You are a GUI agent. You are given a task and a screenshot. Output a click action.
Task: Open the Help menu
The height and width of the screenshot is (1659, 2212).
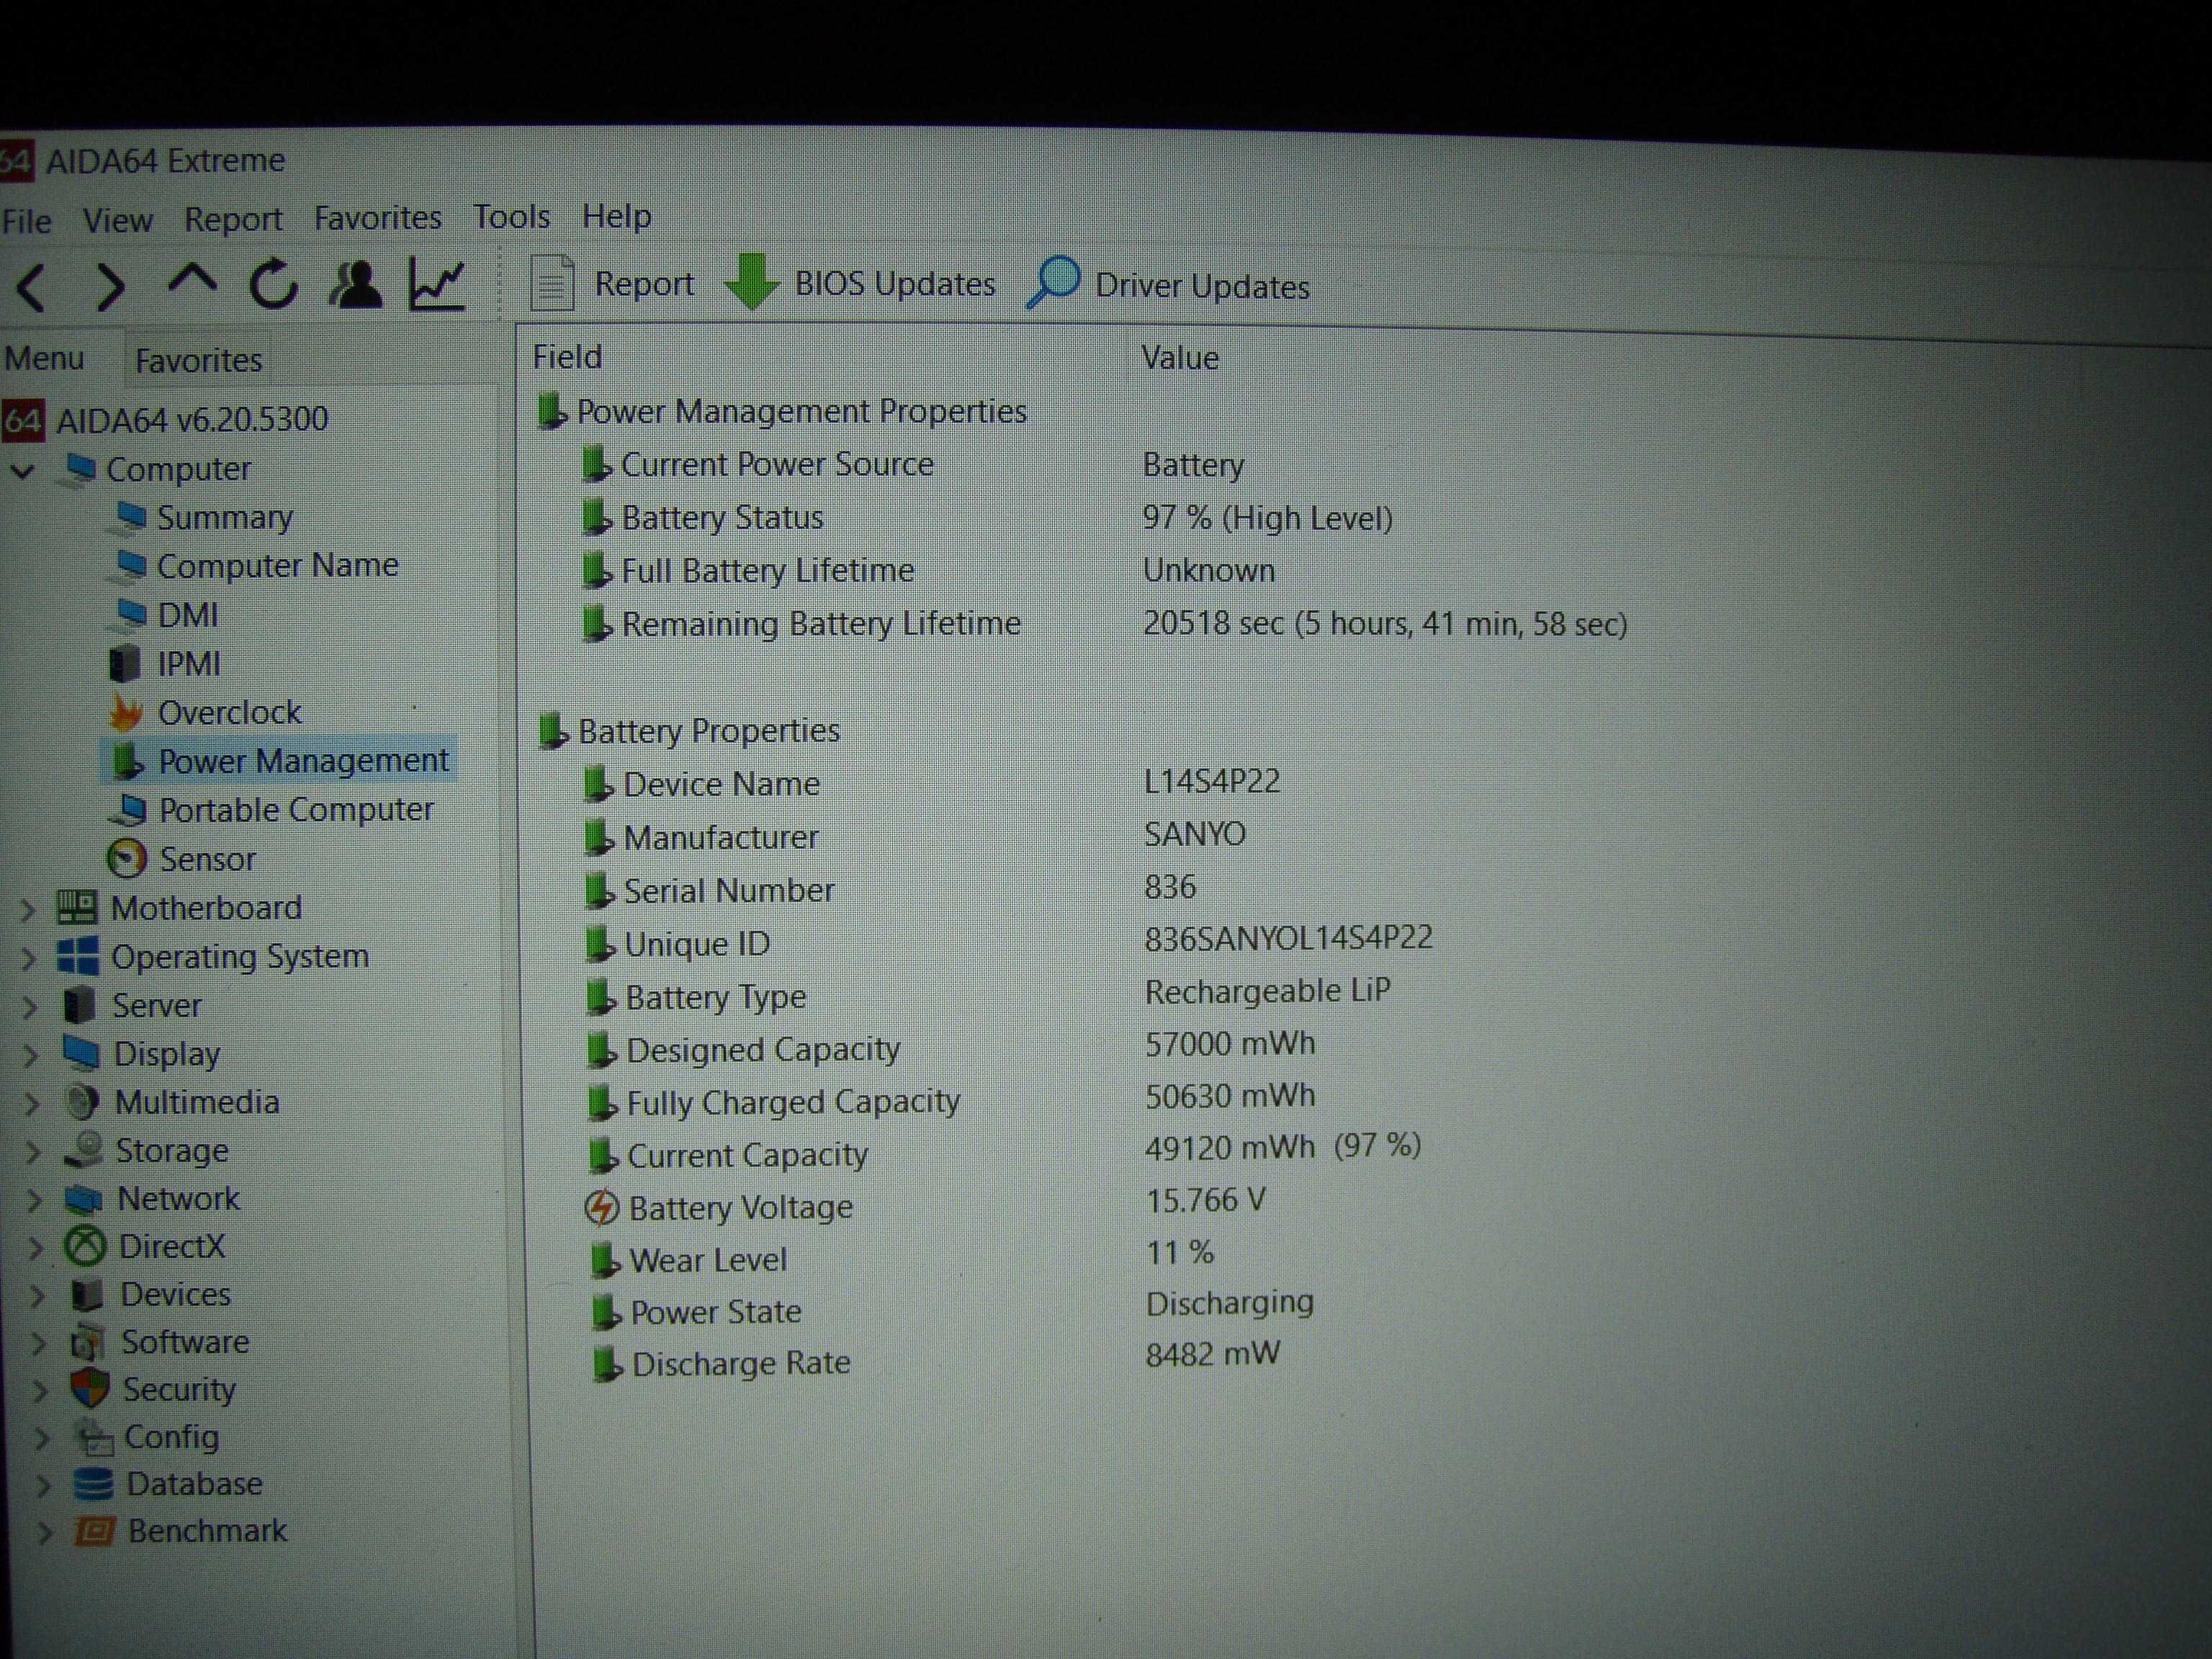[x=616, y=216]
